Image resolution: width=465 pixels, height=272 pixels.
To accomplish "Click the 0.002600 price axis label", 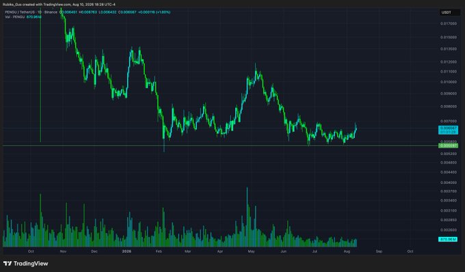I will [448, 230].
